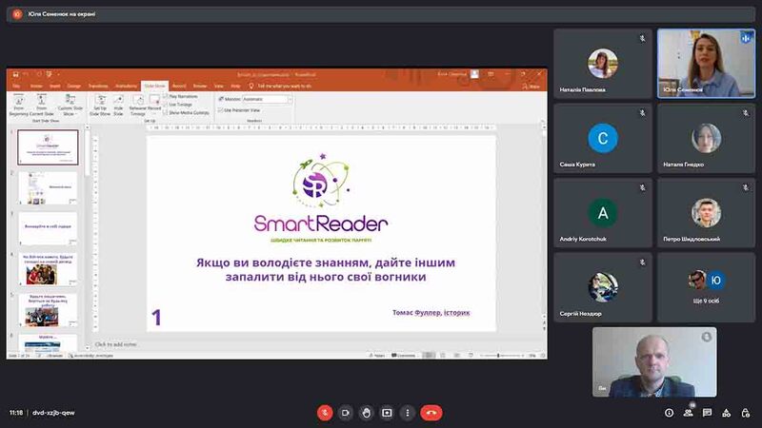762x428 pixels.
Task: Select slide 4 thumbnail with group photo
Action: pyautogui.click(x=48, y=269)
